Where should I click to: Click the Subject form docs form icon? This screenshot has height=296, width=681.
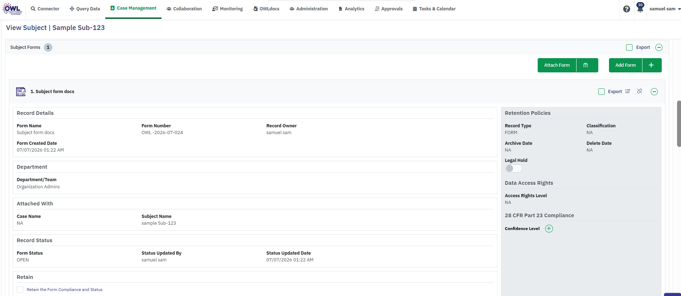tap(21, 92)
